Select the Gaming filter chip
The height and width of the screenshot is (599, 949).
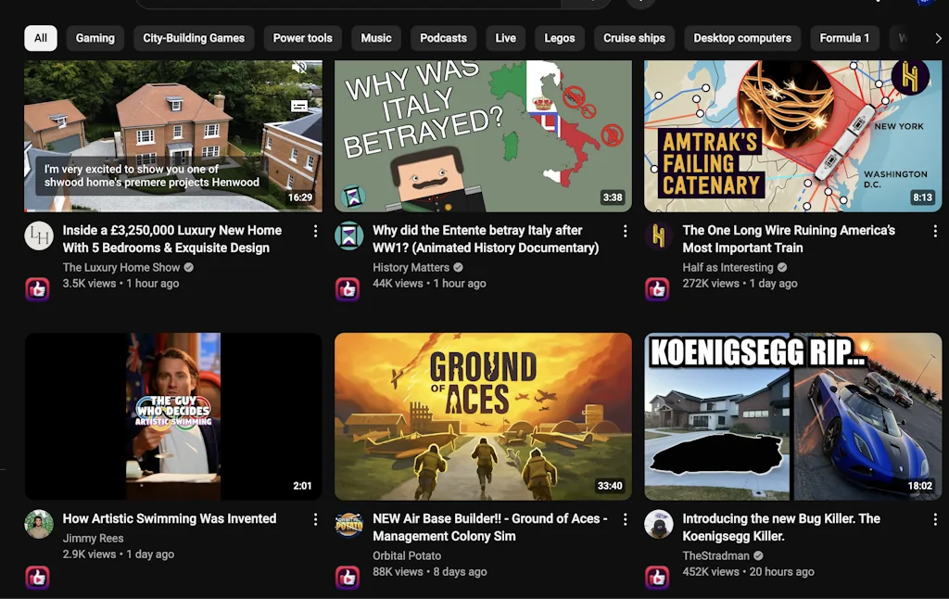coord(95,38)
